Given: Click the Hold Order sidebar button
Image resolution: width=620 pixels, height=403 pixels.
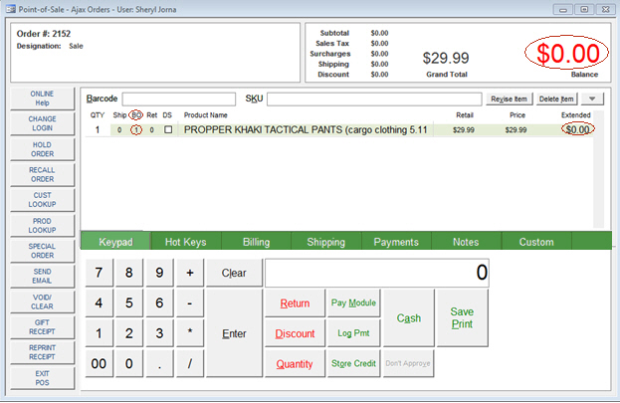Looking at the screenshot, I should pyautogui.click(x=42, y=148).
